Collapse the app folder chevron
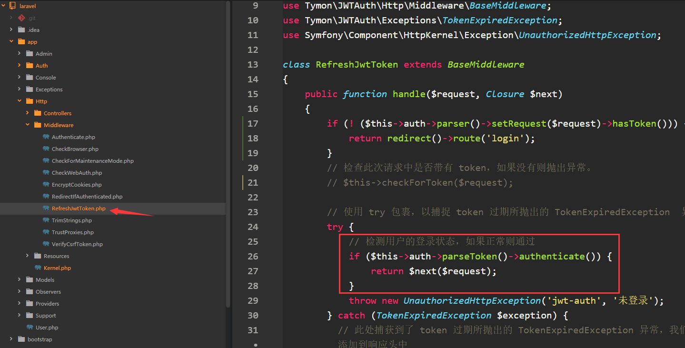 point(11,41)
